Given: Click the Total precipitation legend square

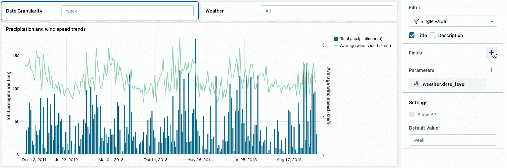Looking at the screenshot, I should click(x=336, y=39).
